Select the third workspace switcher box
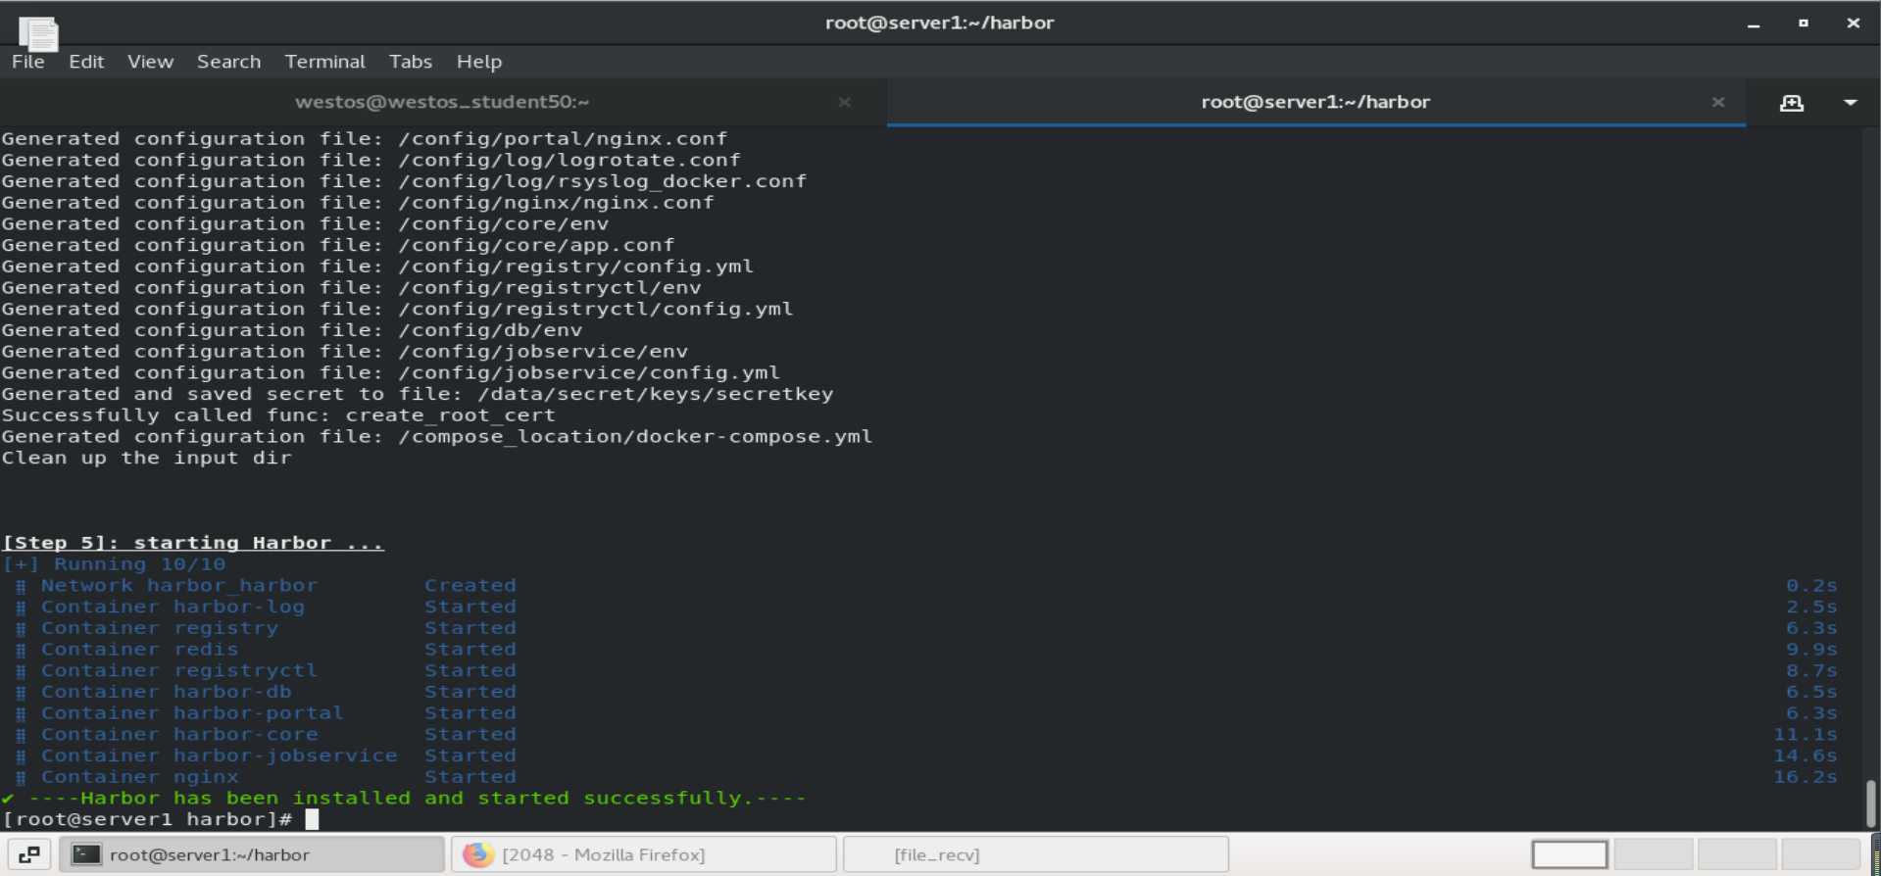This screenshot has height=876, width=1881. (1737, 854)
